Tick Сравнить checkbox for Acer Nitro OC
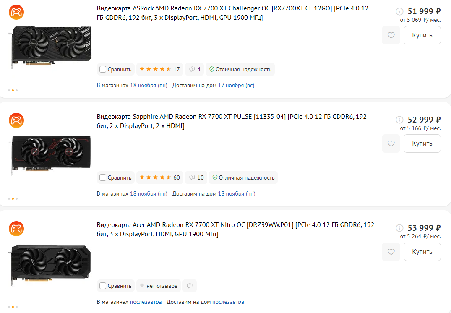Viewport: 451px width, 313px height. coord(103,286)
